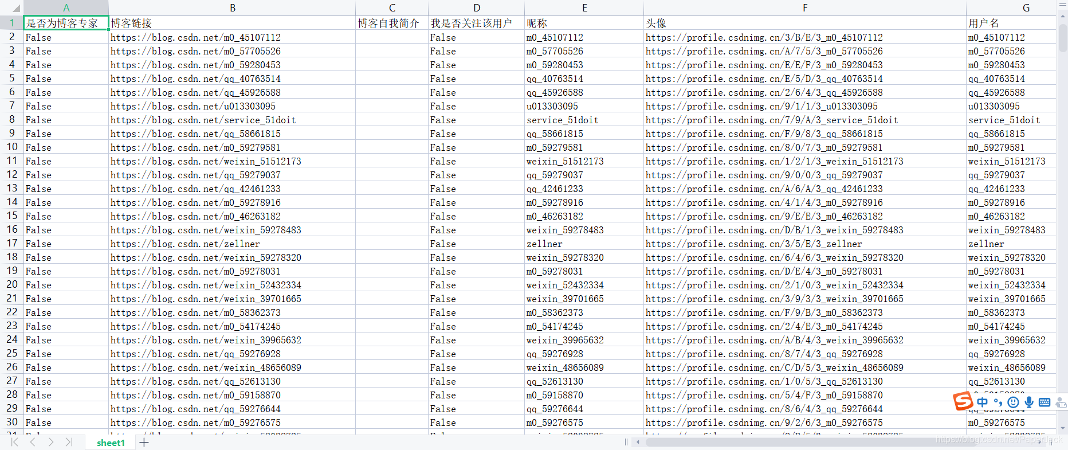Viewport: 1068px width, 450px height.
Task: Click the Sogou input method S logo
Action: coord(963,401)
